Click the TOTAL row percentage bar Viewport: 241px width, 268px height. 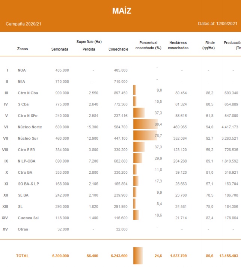[138, 256]
